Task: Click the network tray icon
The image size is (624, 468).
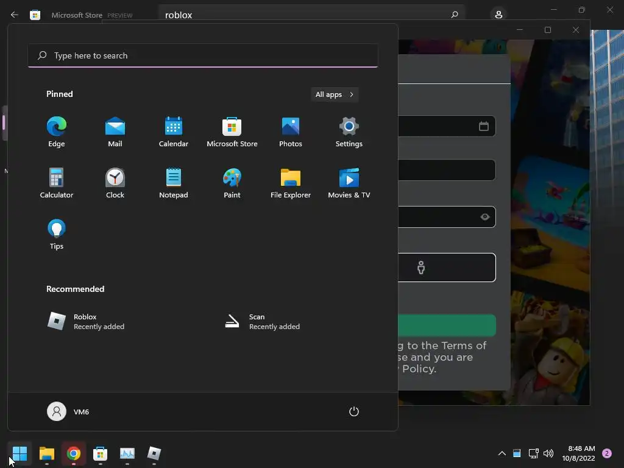Action: click(533, 453)
